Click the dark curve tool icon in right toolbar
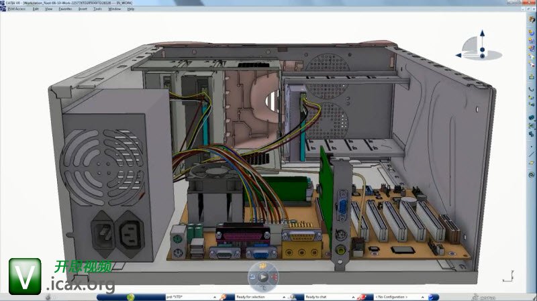Screen dimensions: 537x301 point(532,89)
